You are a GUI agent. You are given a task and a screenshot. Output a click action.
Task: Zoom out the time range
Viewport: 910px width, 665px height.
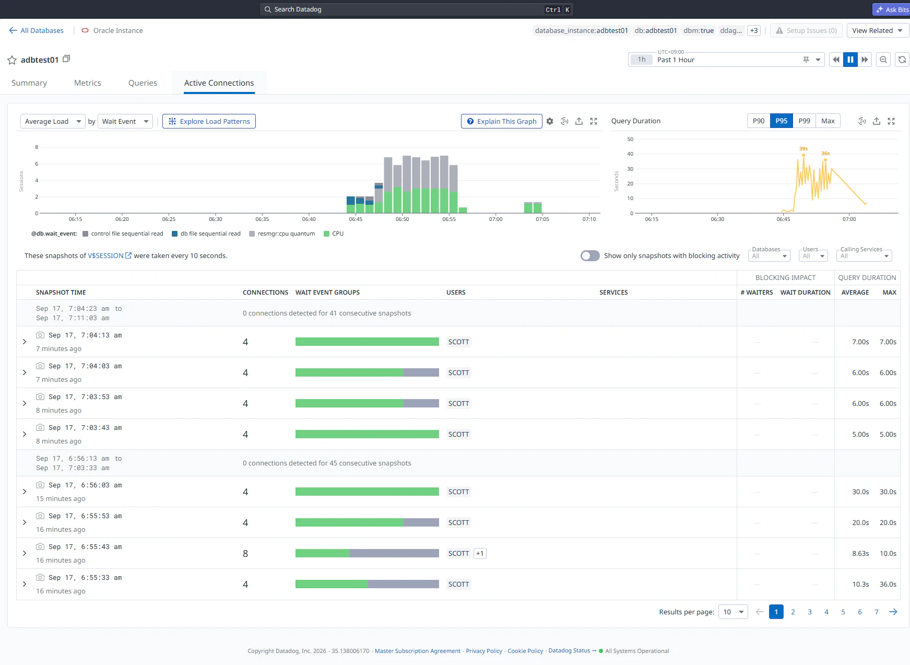pyautogui.click(x=883, y=60)
